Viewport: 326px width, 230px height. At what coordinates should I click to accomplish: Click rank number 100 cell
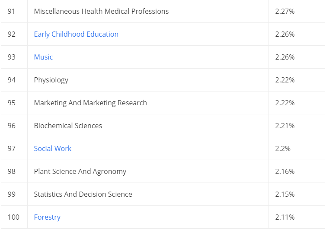point(14,217)
